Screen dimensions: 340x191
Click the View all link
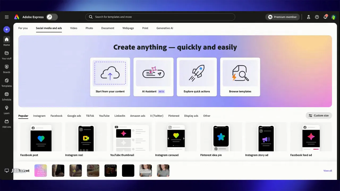tap(328, 171)
